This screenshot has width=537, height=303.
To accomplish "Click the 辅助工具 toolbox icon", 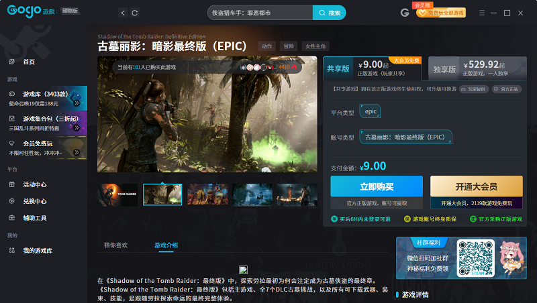I will 11,218.
